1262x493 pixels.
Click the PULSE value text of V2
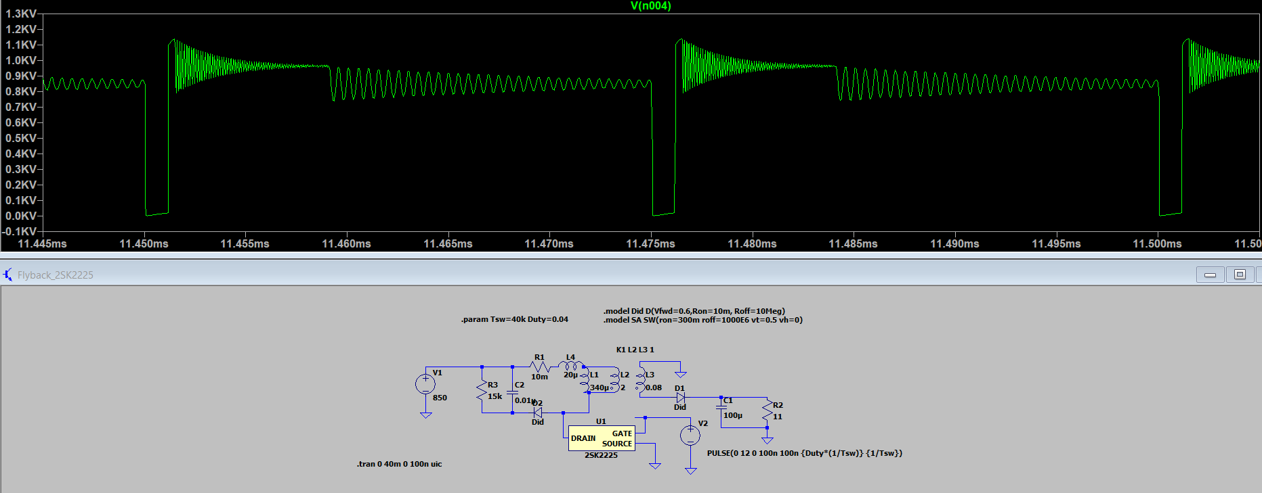pyautogui.click(x=804, y=453)
